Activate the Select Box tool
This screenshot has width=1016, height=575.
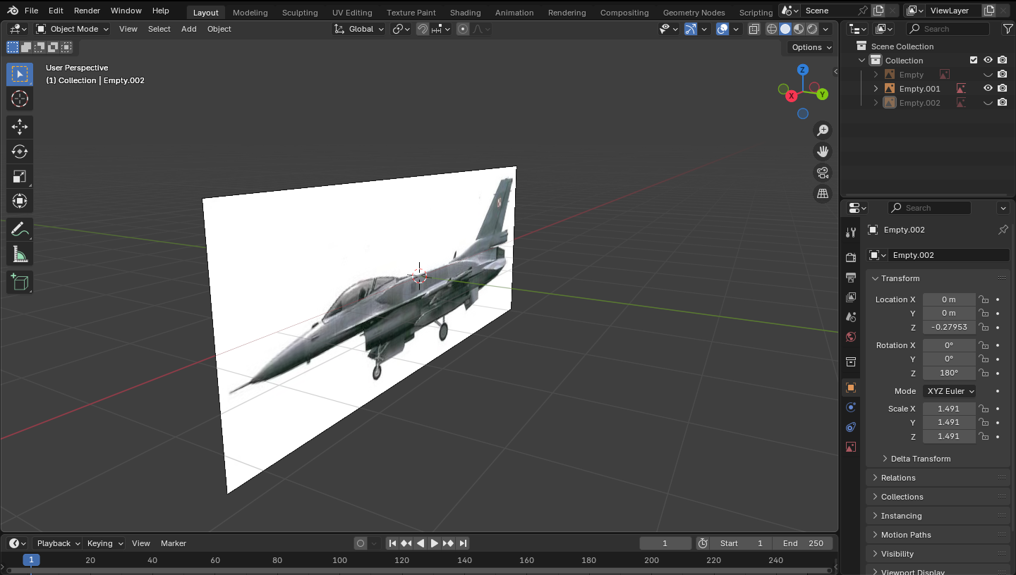pos(20,74)
